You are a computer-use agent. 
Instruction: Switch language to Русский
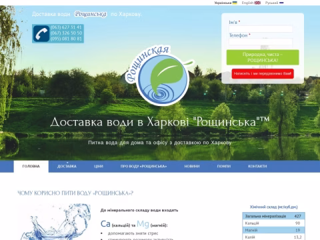(x=271, y=3)
